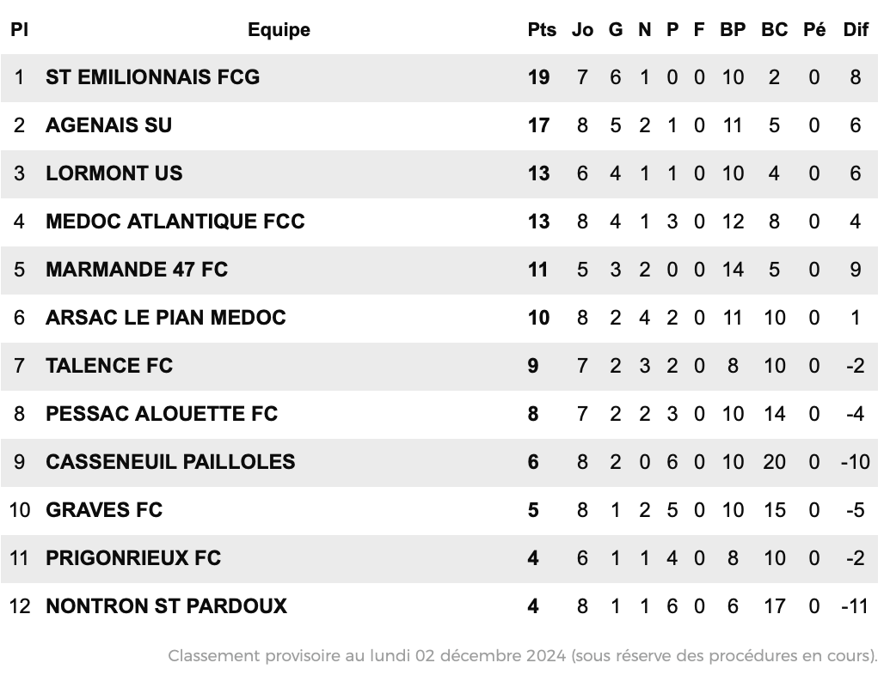Image resolution: width=884 pixels, height=675 pixels.
Task: Click MEDOC ATLANTIQUE FCC in the standings
Action: (x=175, y=222)
